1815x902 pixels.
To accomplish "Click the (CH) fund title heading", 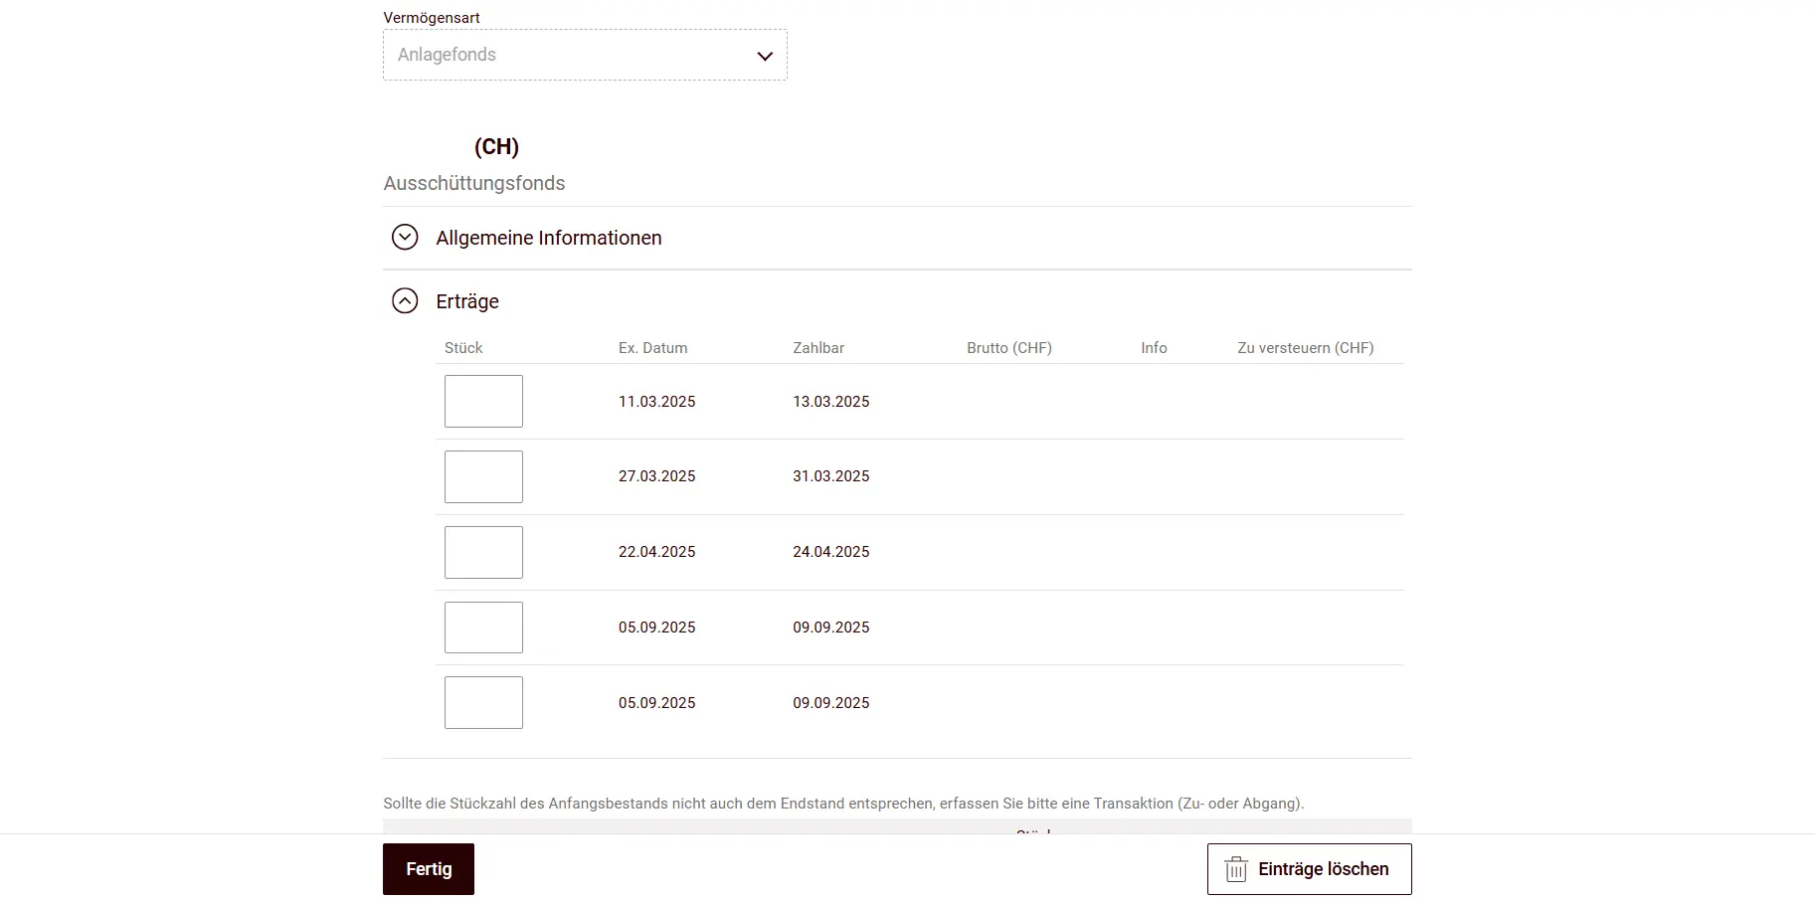I will tap(497, 146).
